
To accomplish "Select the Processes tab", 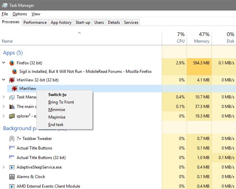I will (11, 22).
